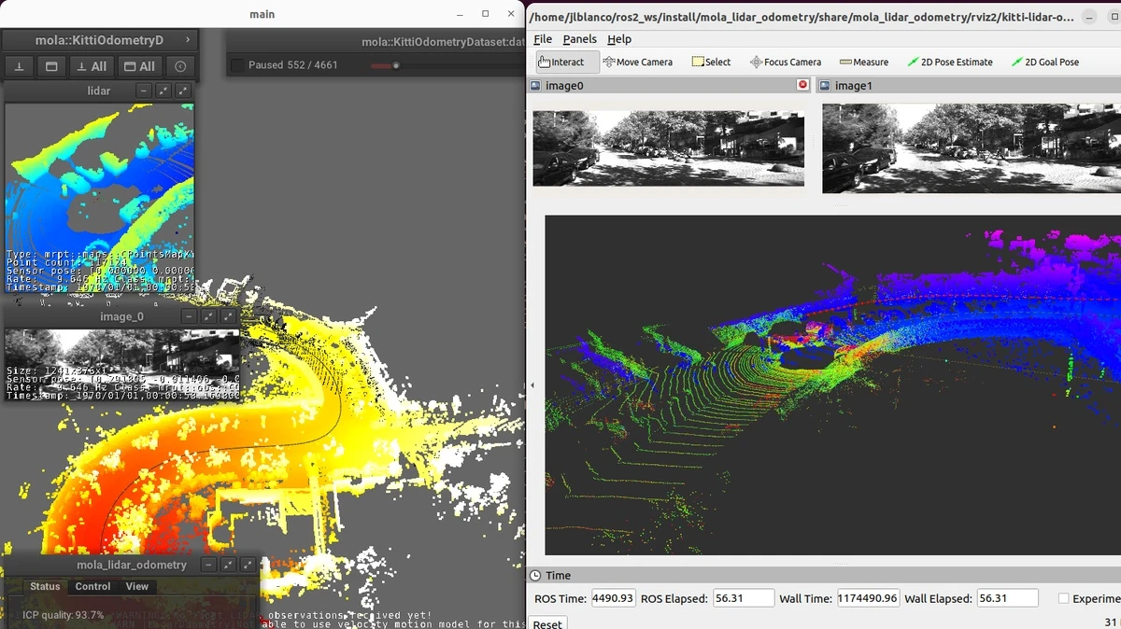Click the 'Paused 552 / 4661' label
This screenshot has width=1121, height=629.
293,65
